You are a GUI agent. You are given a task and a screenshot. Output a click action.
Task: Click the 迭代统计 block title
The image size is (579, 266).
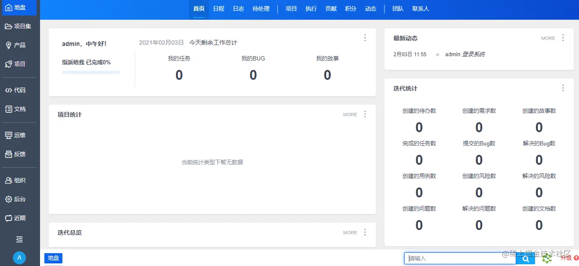tap(406, 88)
